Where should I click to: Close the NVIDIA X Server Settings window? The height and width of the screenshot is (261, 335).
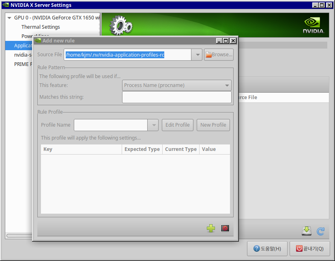click(329, 5)
